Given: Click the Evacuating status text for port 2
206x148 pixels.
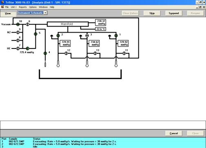Looking at the screenshot, I should click(75, 144).
